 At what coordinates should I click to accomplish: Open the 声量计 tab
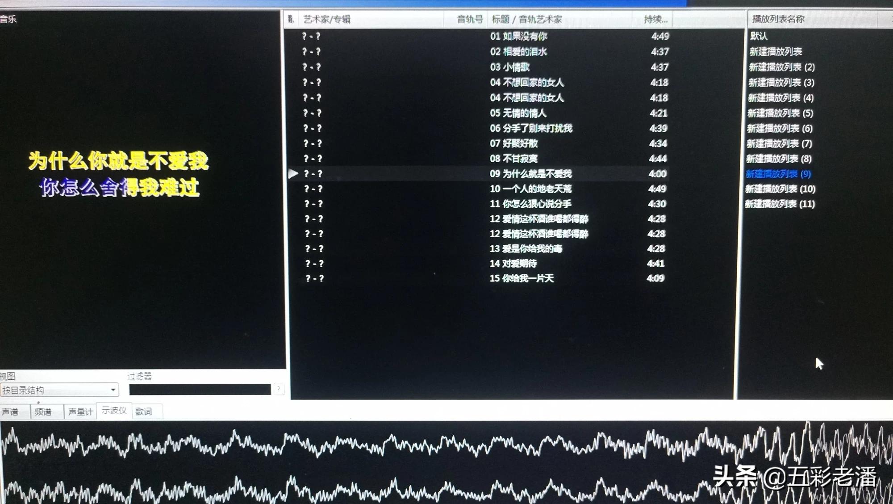80,412
